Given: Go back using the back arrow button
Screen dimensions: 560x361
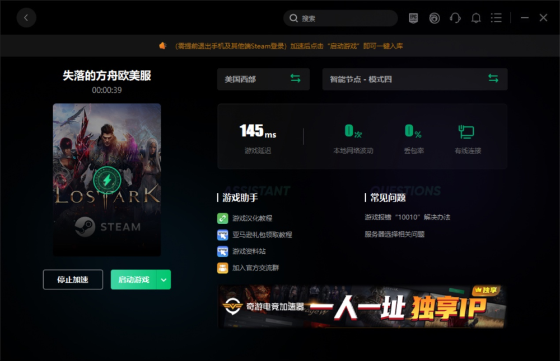Looking at the screenshot, I should click(x=26, y=18).
